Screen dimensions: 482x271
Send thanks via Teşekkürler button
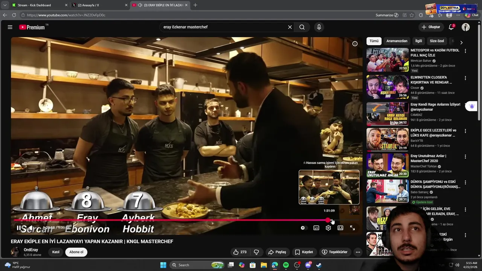[x=334, y=252]
